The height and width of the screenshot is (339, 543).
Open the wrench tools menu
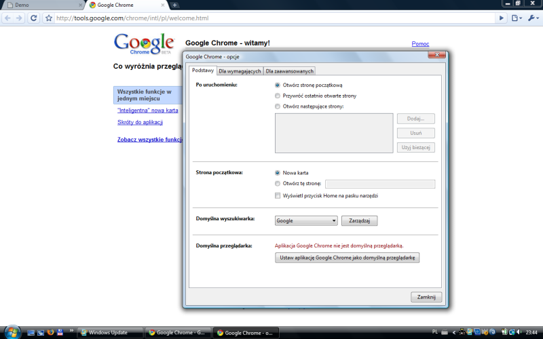(x=533, y=18)
